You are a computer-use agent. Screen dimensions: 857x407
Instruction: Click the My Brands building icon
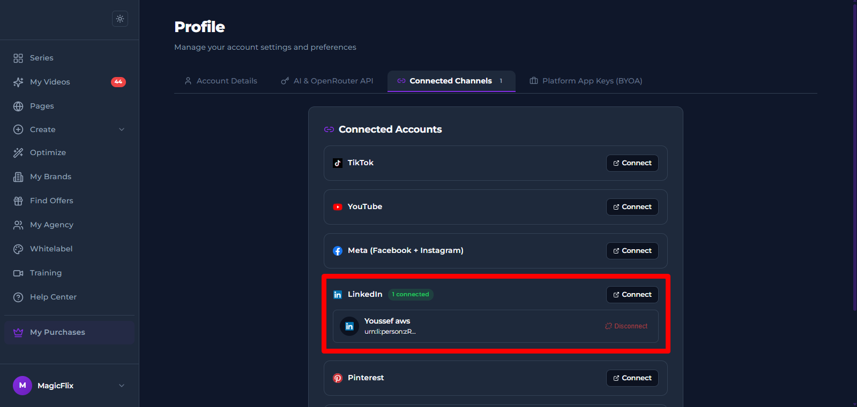pyautogui.click(x=18, y=176)
